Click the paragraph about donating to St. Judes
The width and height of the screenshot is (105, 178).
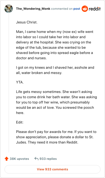(x=56, y=137)
